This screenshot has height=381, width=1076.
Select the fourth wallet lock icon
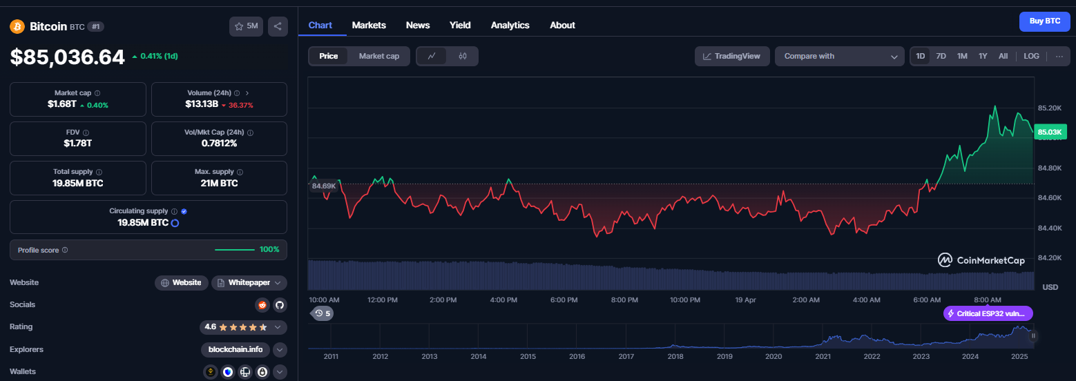click(262, 372)
